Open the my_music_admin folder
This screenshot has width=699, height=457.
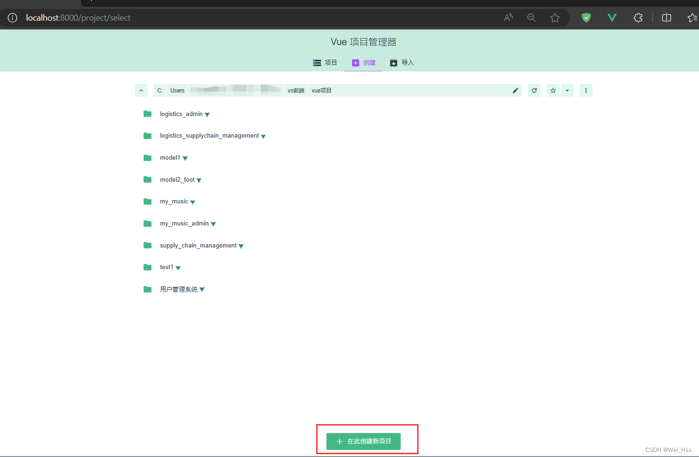pyautogui.click(x=184, y=224)
